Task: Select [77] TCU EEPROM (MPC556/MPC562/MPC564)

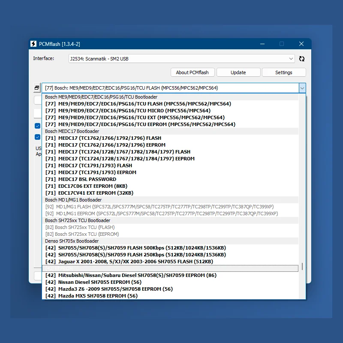Action: (x=170, y=124)
